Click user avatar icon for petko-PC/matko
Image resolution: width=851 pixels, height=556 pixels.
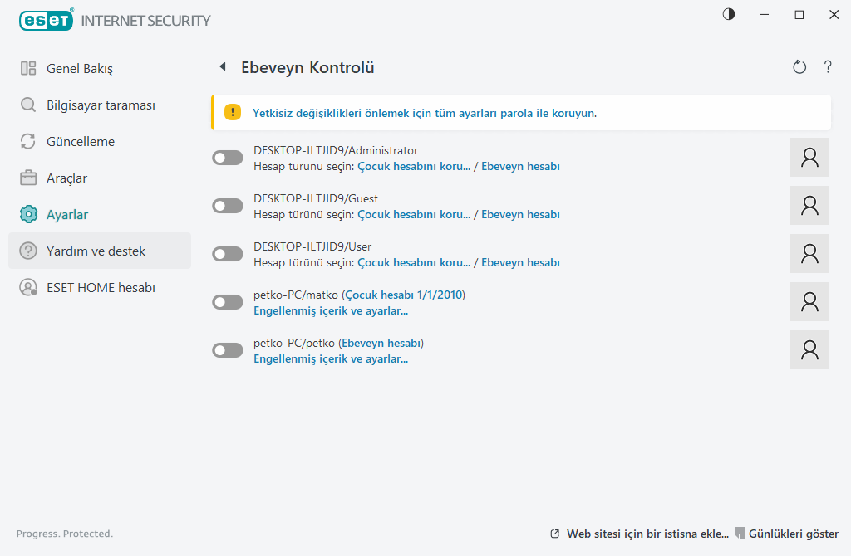point(809,302)
